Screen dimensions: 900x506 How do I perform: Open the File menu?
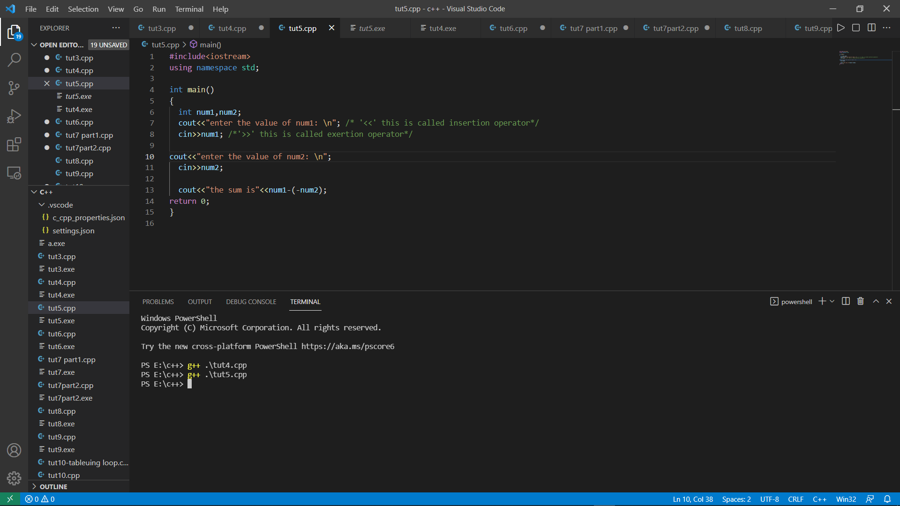pyautogui.click(x=31, y=9)
